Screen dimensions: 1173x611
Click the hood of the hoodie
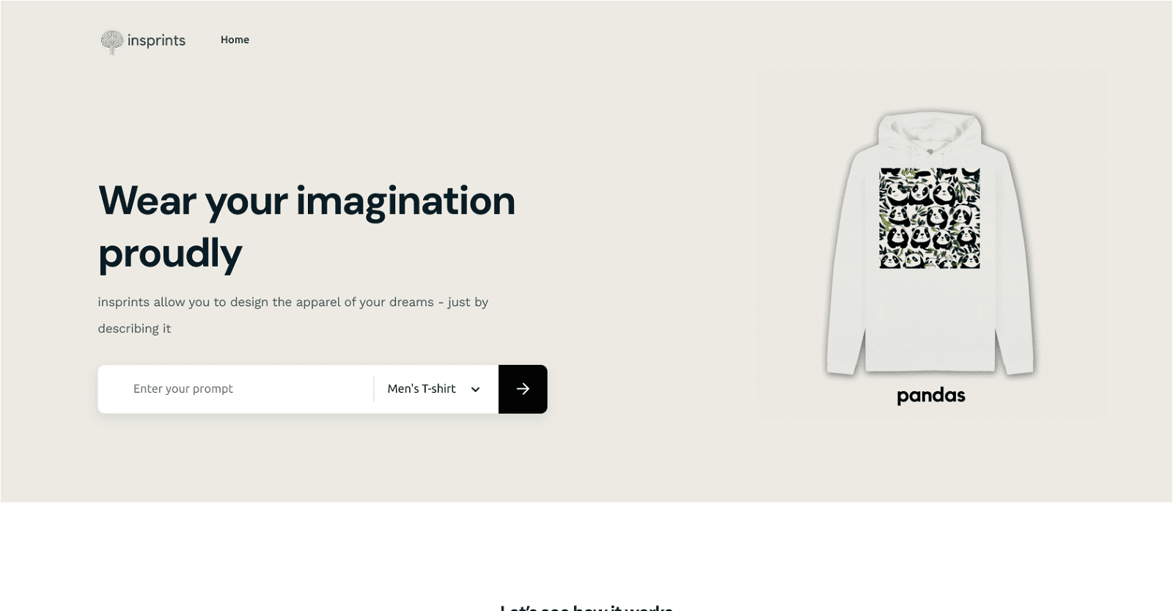coord(930,136)
